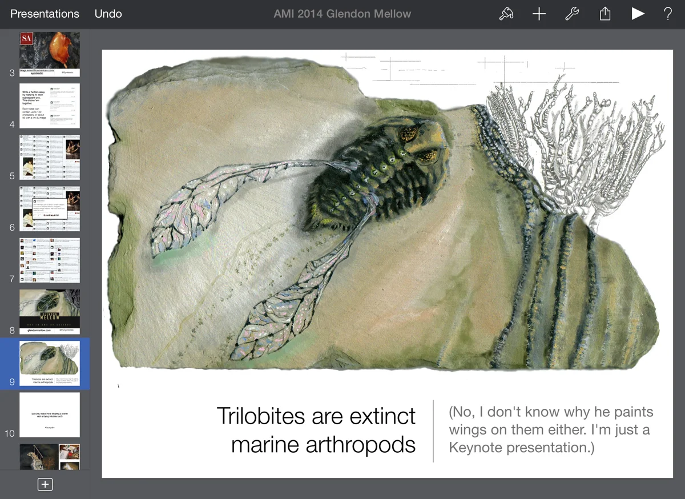Tap the Undo button

(108, 14)
